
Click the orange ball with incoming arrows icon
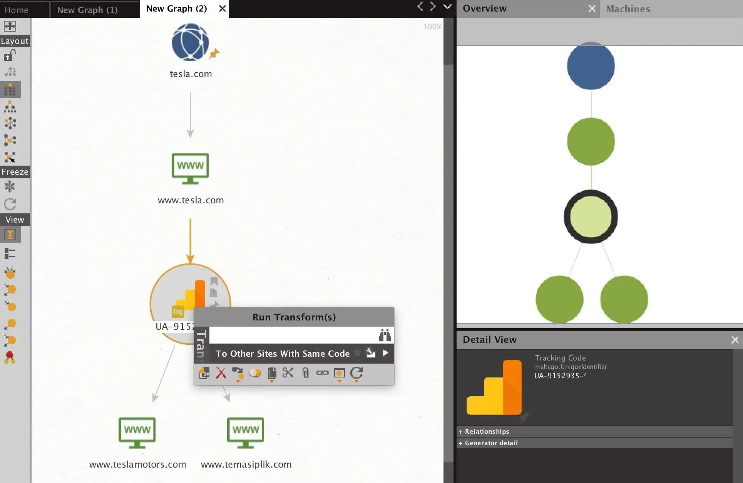[10, 273]
